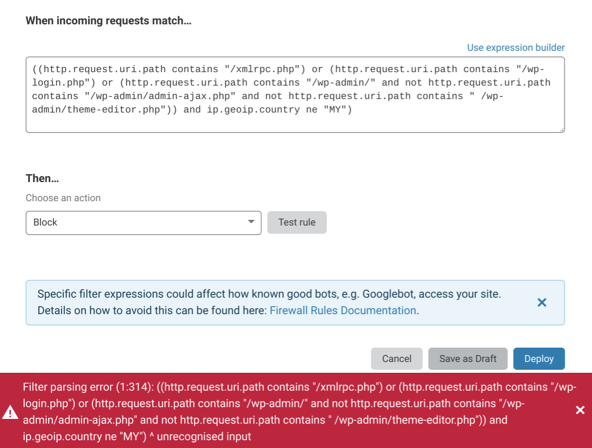
Task: Click the 'Choose an action' label
Action: click(63, 198)
